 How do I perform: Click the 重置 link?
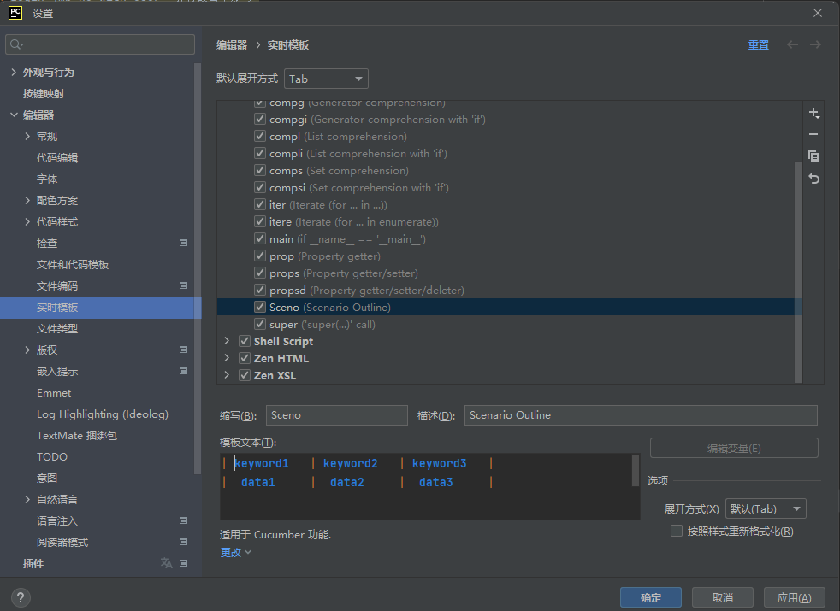[758, 44]
